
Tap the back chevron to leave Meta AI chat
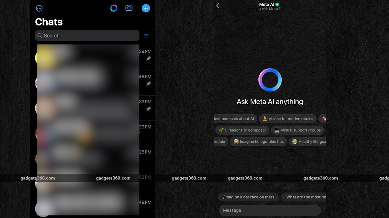pyautogui.click(x=218, y=5)
